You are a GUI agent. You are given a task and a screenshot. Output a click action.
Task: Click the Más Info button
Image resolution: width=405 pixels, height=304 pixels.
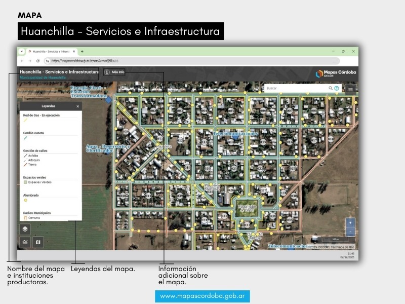pyautogui.click(x=114, y=72)
